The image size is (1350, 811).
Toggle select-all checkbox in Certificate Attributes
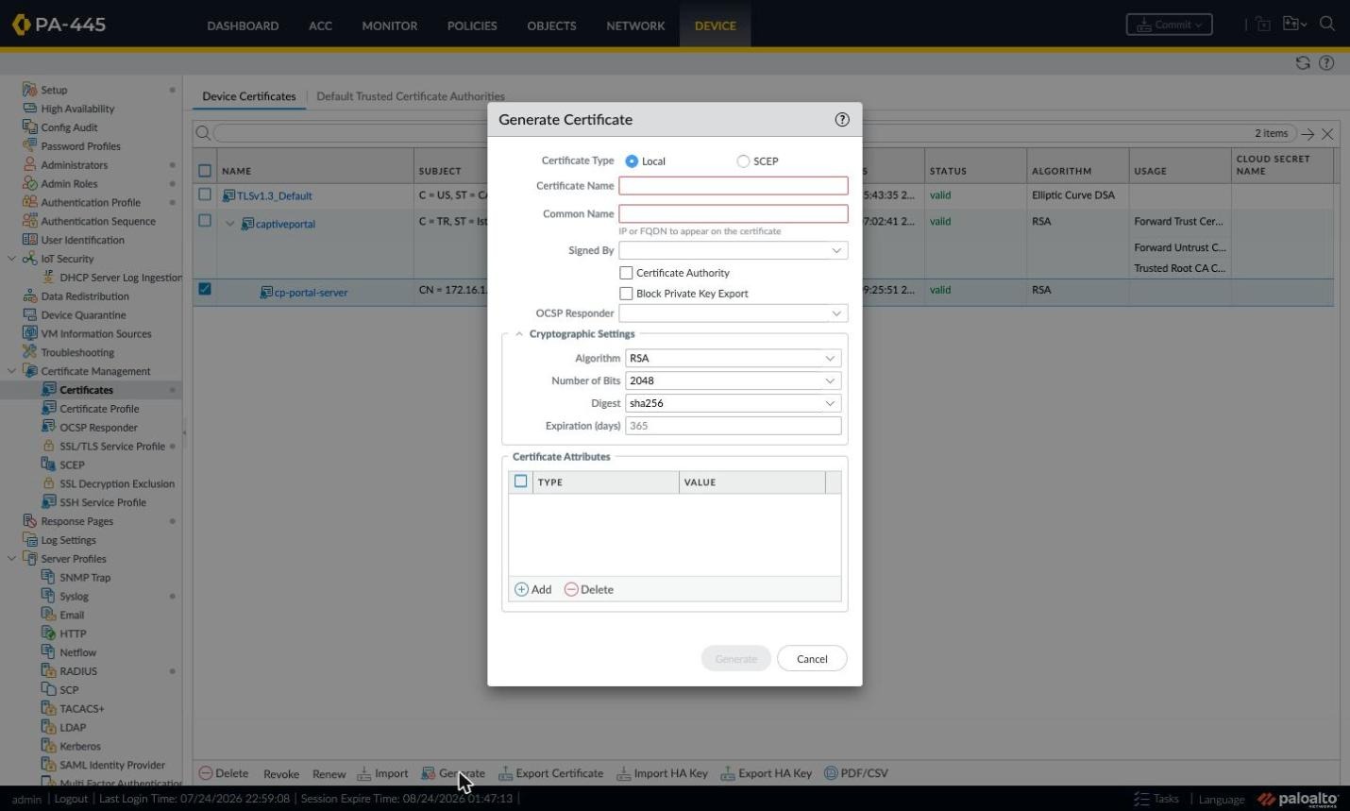click(520, 482)
